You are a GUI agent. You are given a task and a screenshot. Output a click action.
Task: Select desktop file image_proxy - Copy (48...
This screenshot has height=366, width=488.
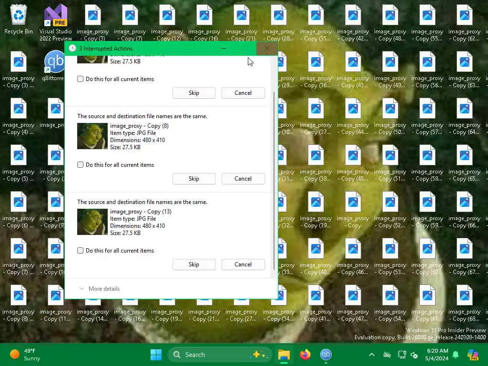point(390,22)
